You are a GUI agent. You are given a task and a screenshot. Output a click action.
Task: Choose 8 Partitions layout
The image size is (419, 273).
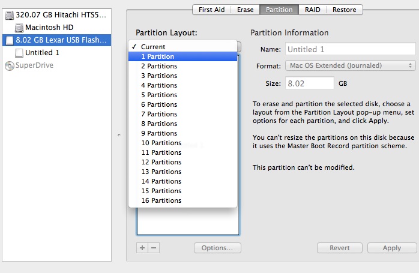(182, 124)
